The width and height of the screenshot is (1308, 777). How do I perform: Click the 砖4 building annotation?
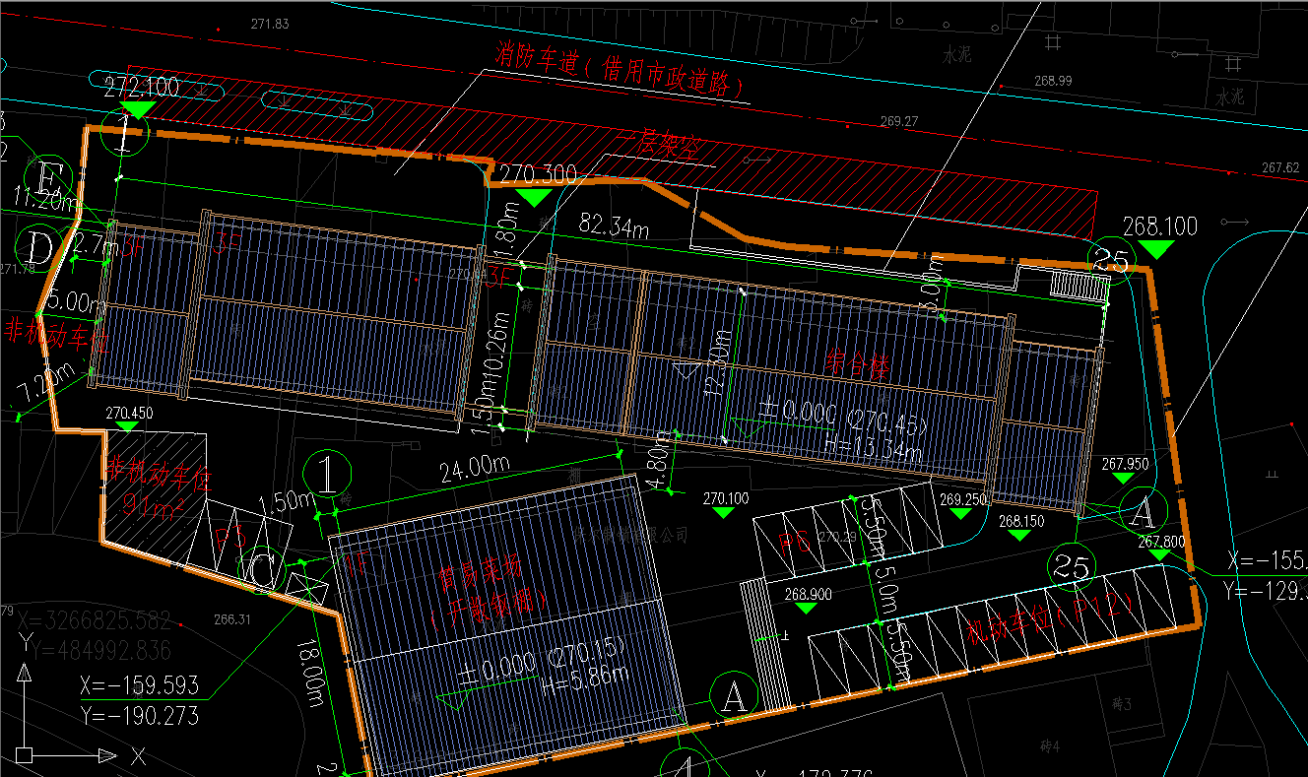[1050, 746]
